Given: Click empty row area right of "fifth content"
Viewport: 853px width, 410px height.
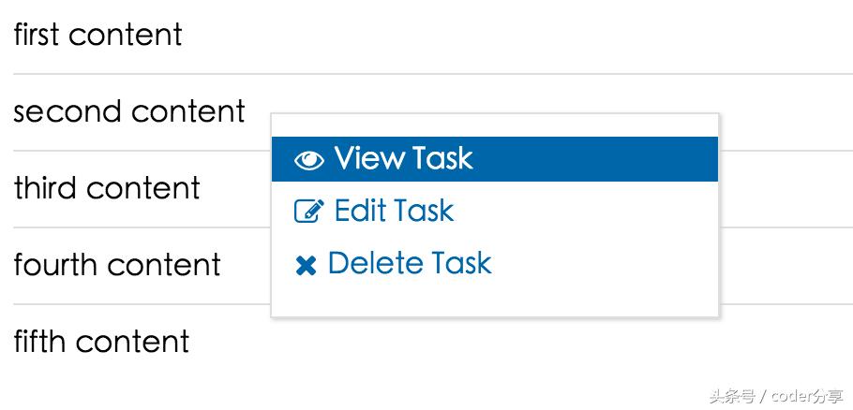Looking at the screenshot, I should 516,351.
